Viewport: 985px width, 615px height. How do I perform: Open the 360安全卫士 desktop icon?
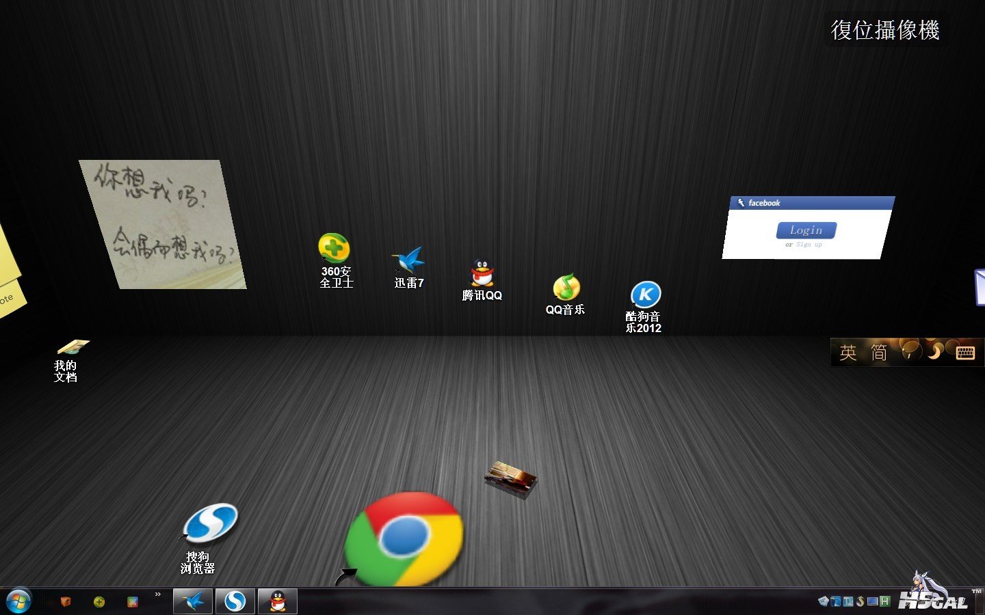coord(334,260)
